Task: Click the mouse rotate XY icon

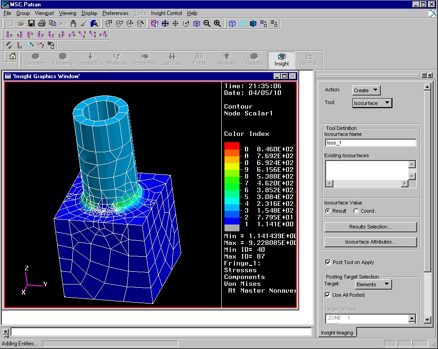Action: [x=109, y=24]
